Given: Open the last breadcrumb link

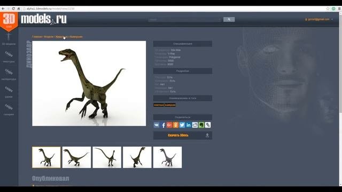Looking at the screenshot, I should (76, 37).
